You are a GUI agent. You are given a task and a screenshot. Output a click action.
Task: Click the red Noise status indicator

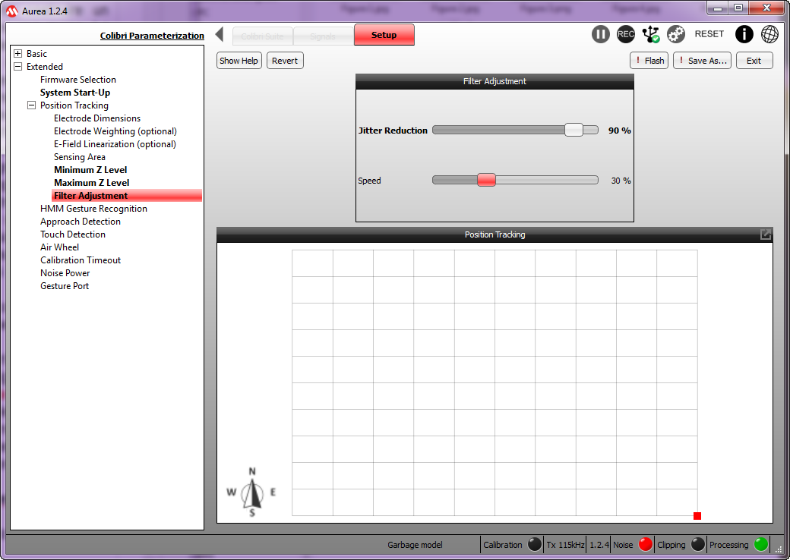(x=646, y=544)
